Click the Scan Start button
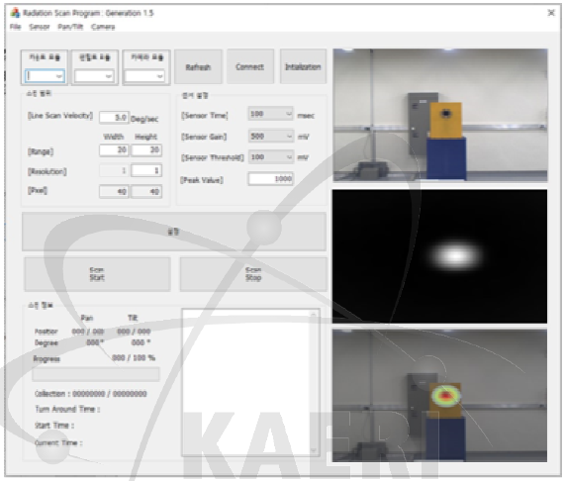Screen dimensions: 565x481 coord(97,274)
